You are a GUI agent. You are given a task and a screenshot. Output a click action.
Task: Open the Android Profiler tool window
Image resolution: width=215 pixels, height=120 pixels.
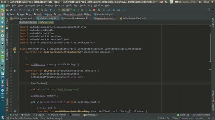click(x=57, y=115)
